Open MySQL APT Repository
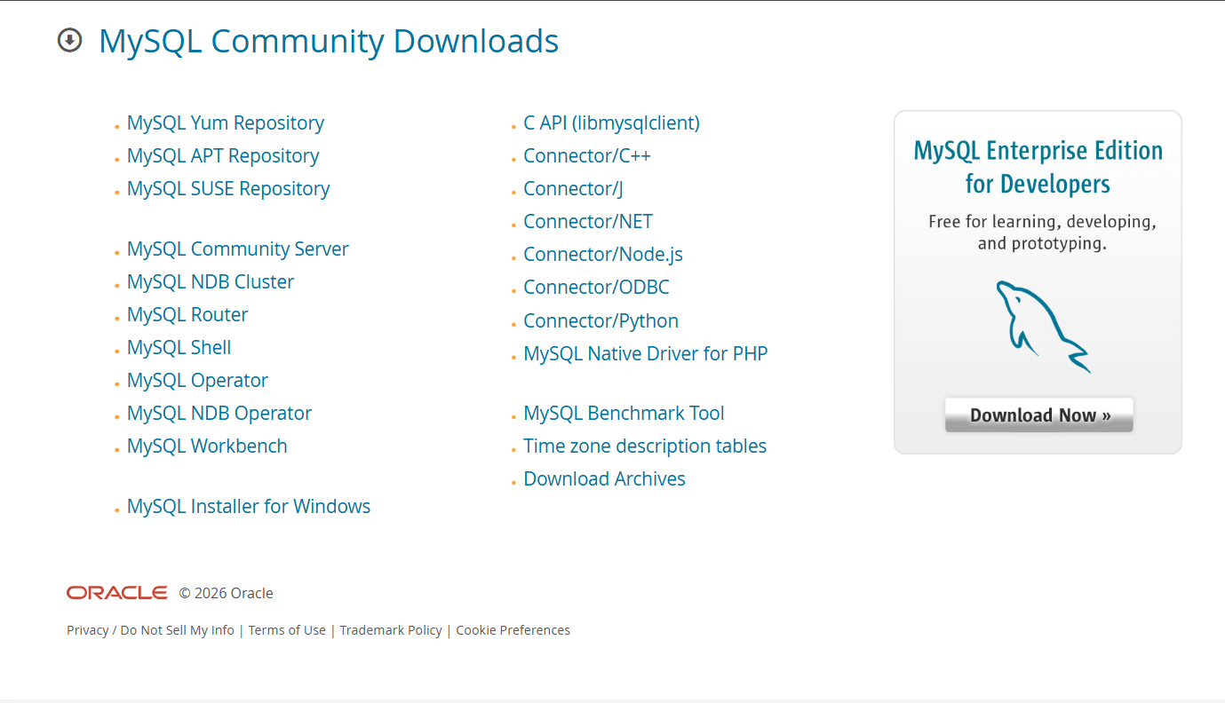 (223, 155)
